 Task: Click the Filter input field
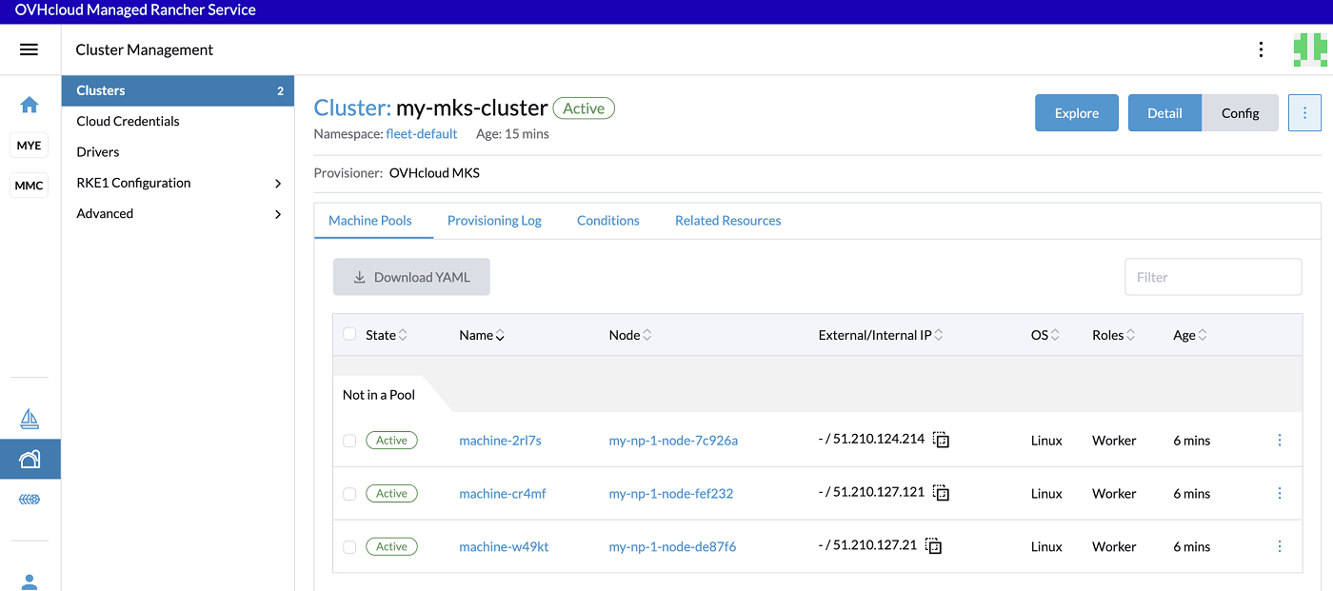tap(1213, 276)
